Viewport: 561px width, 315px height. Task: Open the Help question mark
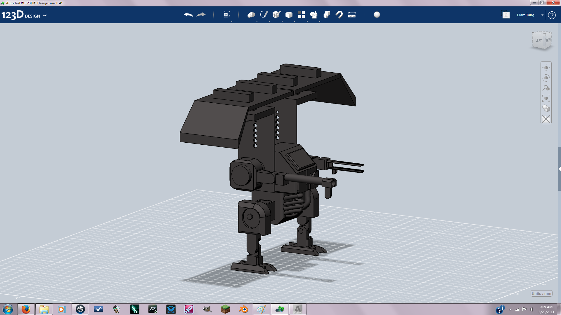tap(552, 15)
